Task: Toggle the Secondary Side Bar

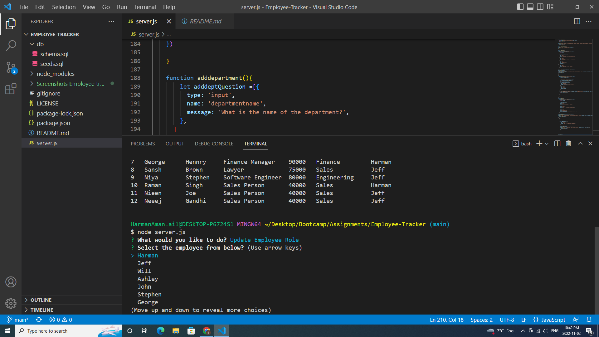Action: coord(540,7)
